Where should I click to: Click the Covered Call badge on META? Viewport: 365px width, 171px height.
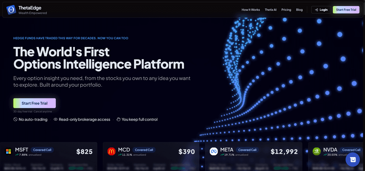click(247, 150)
